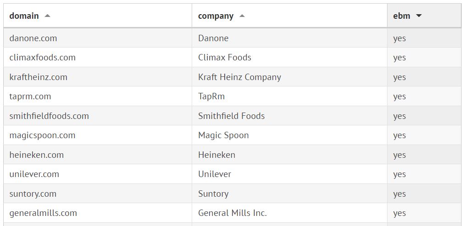Click the taprm.com row domain
The image size is (465, 226).
tap(30, 96)
